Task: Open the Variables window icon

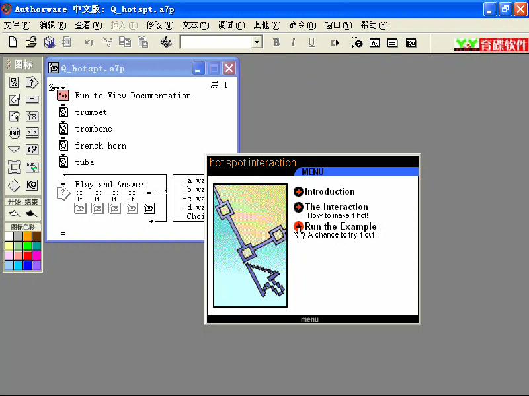Action: 392,43
